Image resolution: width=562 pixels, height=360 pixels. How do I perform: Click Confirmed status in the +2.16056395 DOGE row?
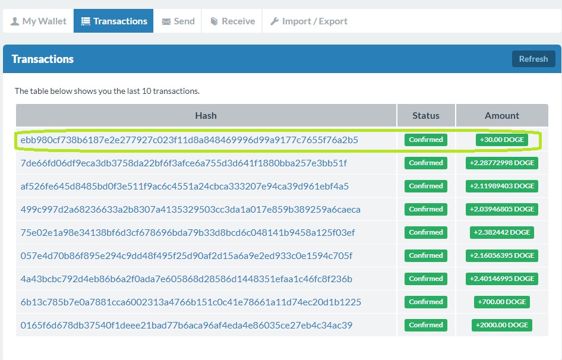click(426, 255)
